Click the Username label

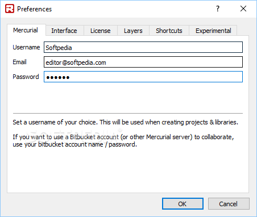[26, 47]
